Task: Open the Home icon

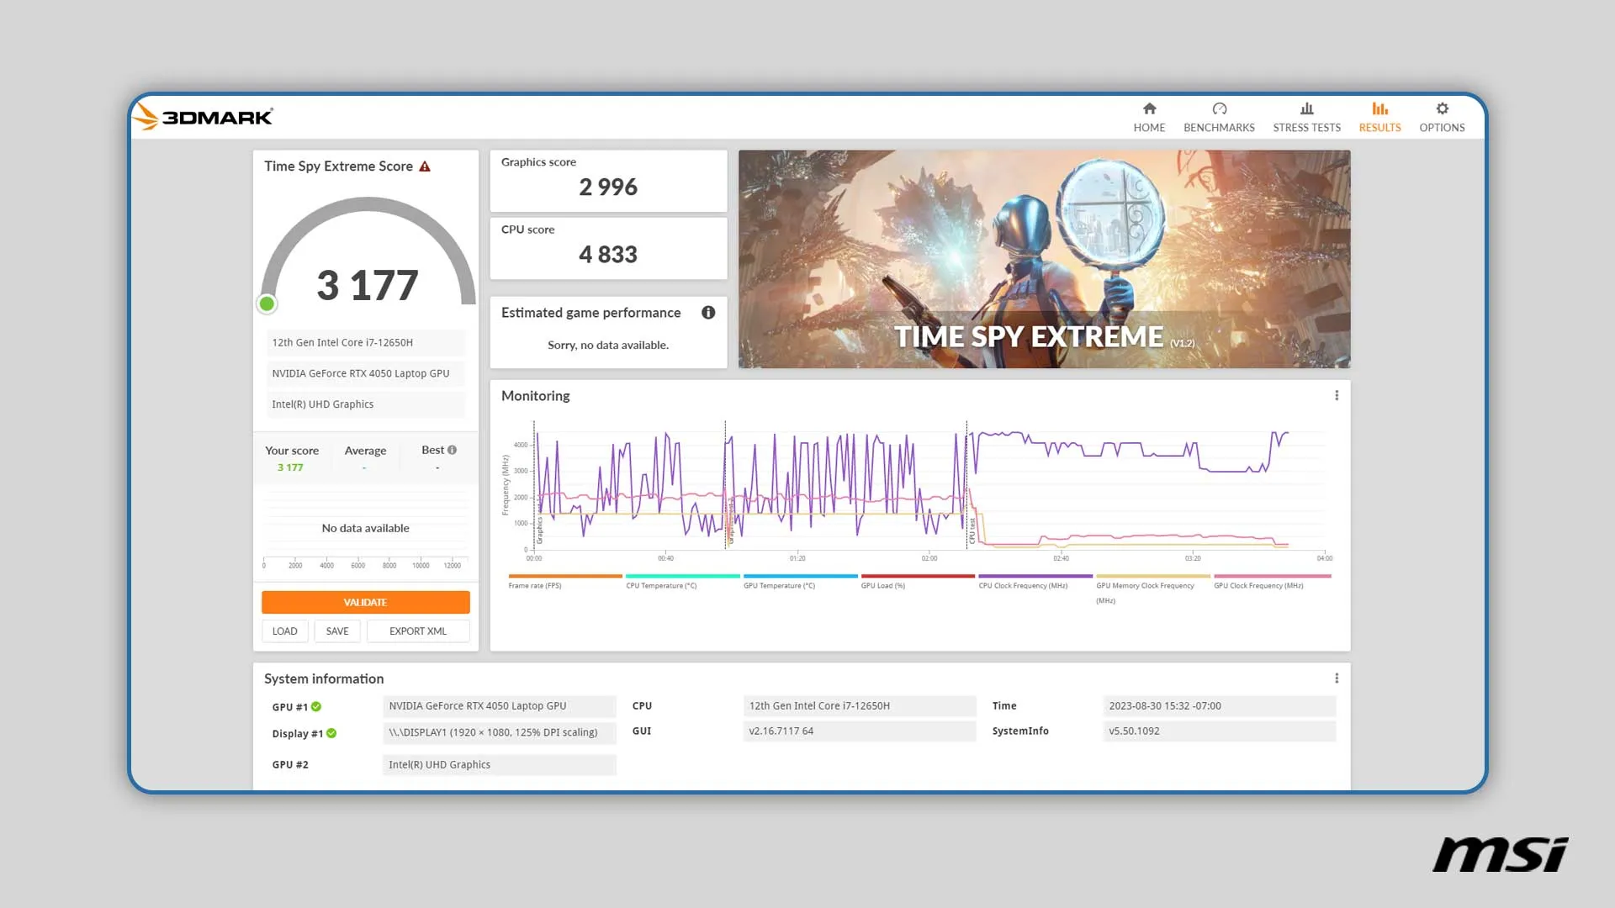Action: pos(1149,108)
